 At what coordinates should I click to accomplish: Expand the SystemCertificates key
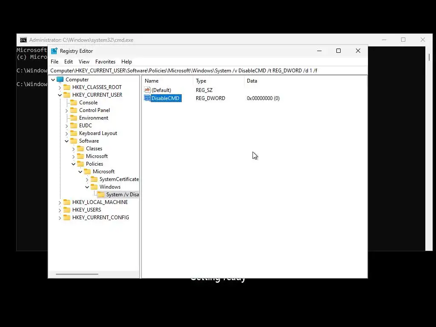coord(87,180)
